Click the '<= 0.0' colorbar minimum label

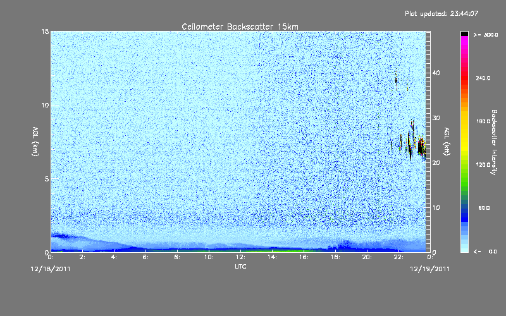click(x=485, y=252)
